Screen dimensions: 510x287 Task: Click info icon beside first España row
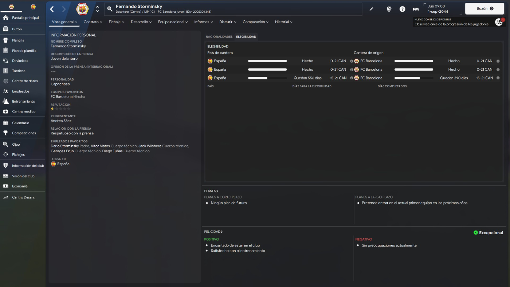(x=352, y=61)
